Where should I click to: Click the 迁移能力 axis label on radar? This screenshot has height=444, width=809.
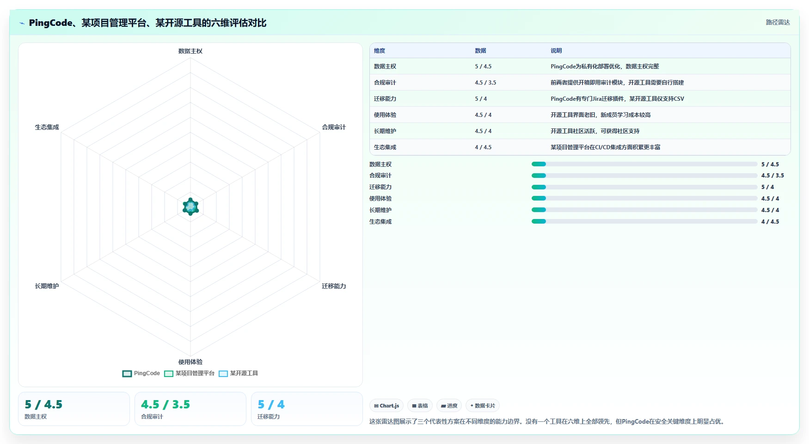tap(334, 286)
